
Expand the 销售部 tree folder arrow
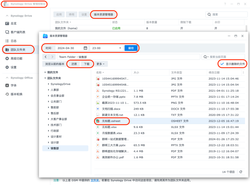[x=48, y=148]
